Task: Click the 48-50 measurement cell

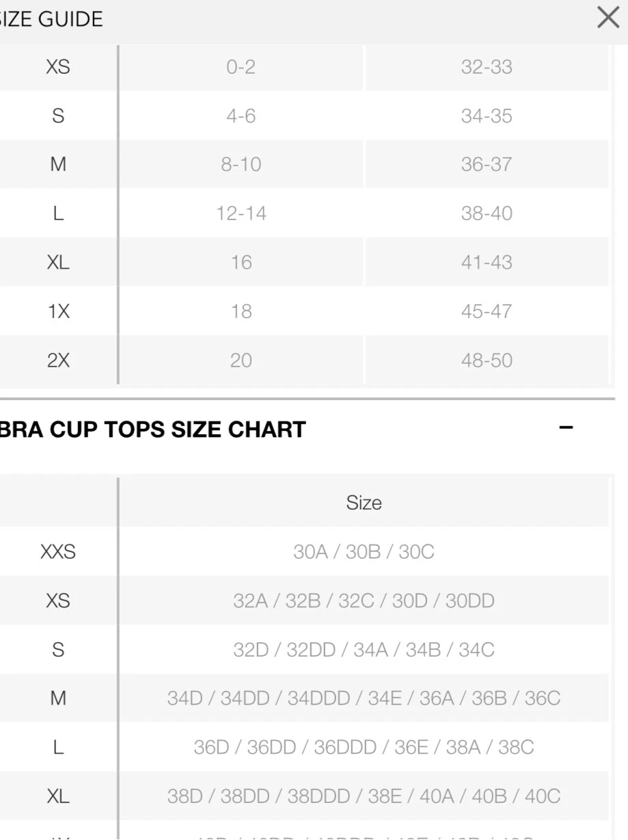Action: coord(487,360)
